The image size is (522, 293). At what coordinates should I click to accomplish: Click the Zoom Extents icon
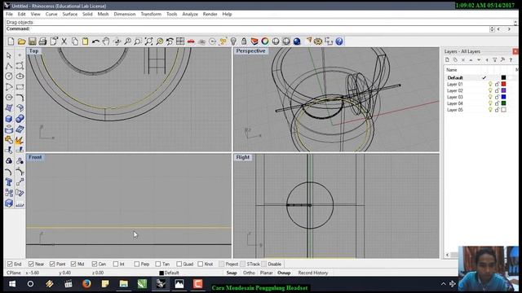pyautogui.click(x=148, y=42)
